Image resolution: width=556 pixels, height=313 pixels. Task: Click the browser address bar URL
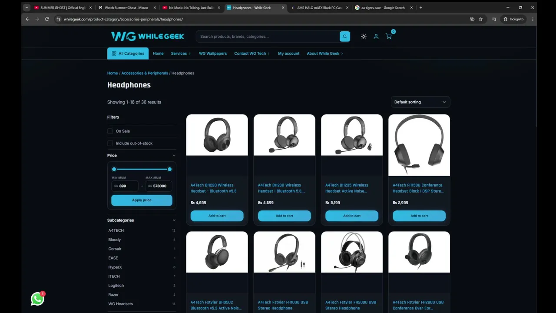(123, 19)
